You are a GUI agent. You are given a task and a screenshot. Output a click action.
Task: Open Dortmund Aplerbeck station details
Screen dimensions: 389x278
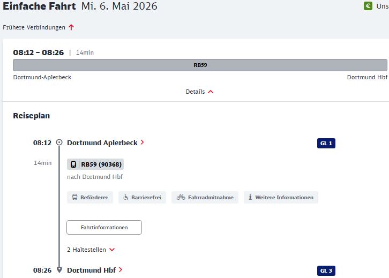[x=105, y=143]
